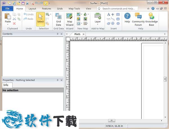The height and width of the screenshot is (129, 169).
Task: Switch to the Features ribbon tab
Action: tap(46, 9)
